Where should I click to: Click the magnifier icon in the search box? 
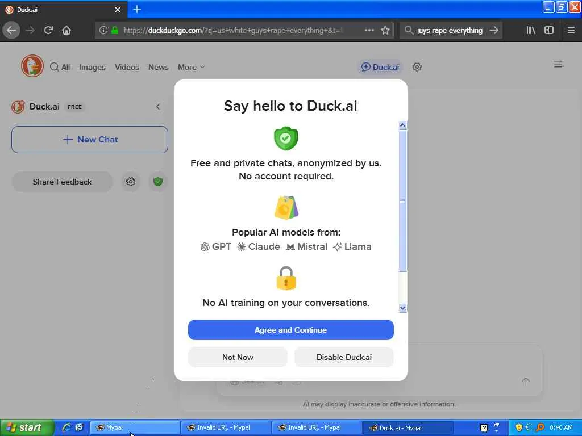409,30
